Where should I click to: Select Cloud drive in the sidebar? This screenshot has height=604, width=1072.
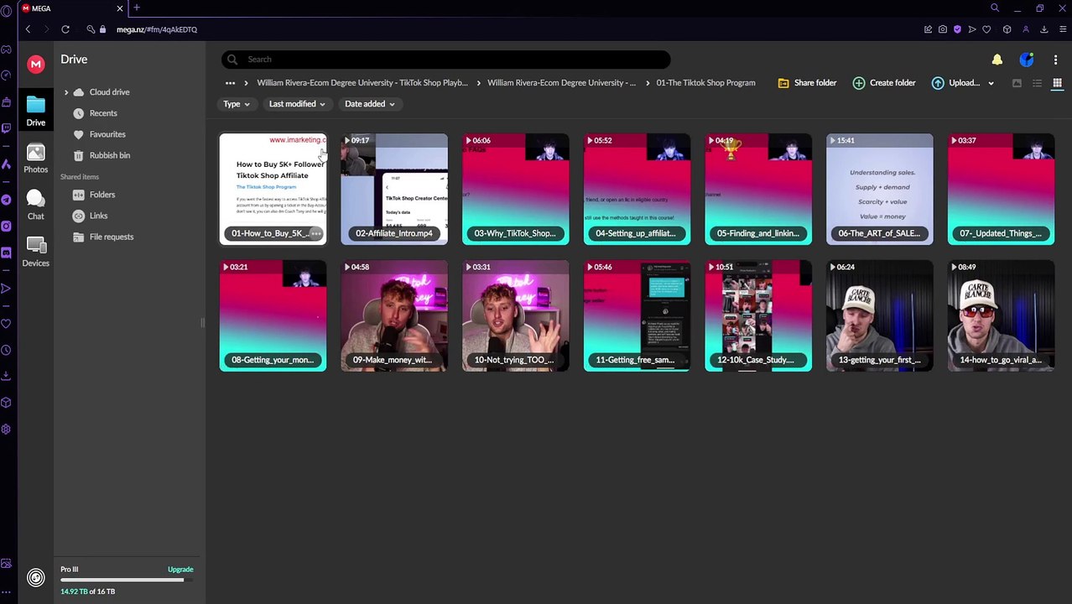click(109, 92)
